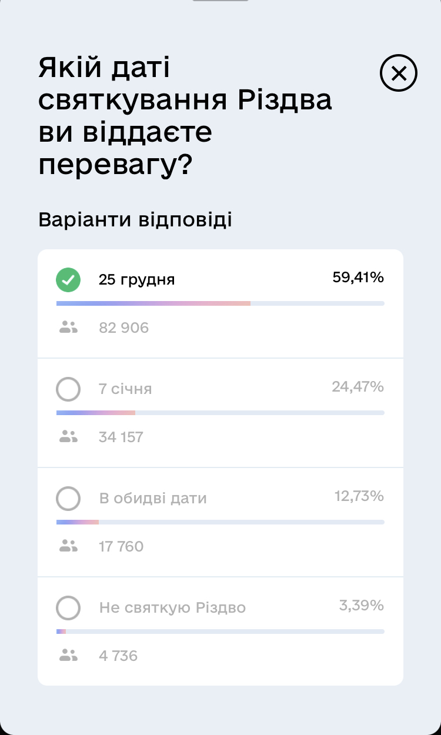Click the 24,47% percentage value

click(358, 387)
